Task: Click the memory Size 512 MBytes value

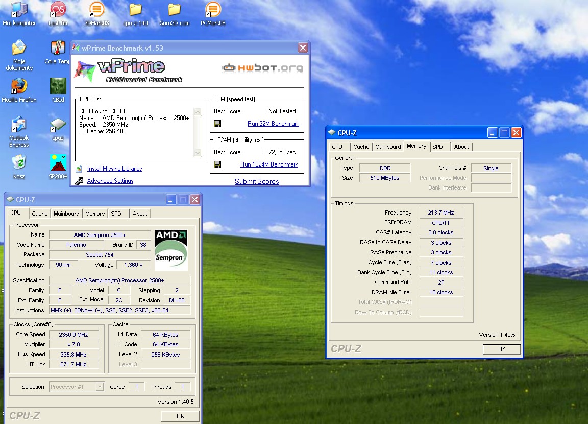Action: point(385,178)
